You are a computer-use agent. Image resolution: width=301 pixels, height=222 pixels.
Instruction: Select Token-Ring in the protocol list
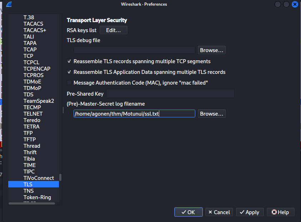[37, 197]
